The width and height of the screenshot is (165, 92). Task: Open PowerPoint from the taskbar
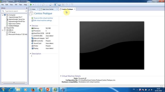pyautogui.click(x=48, y=90)
